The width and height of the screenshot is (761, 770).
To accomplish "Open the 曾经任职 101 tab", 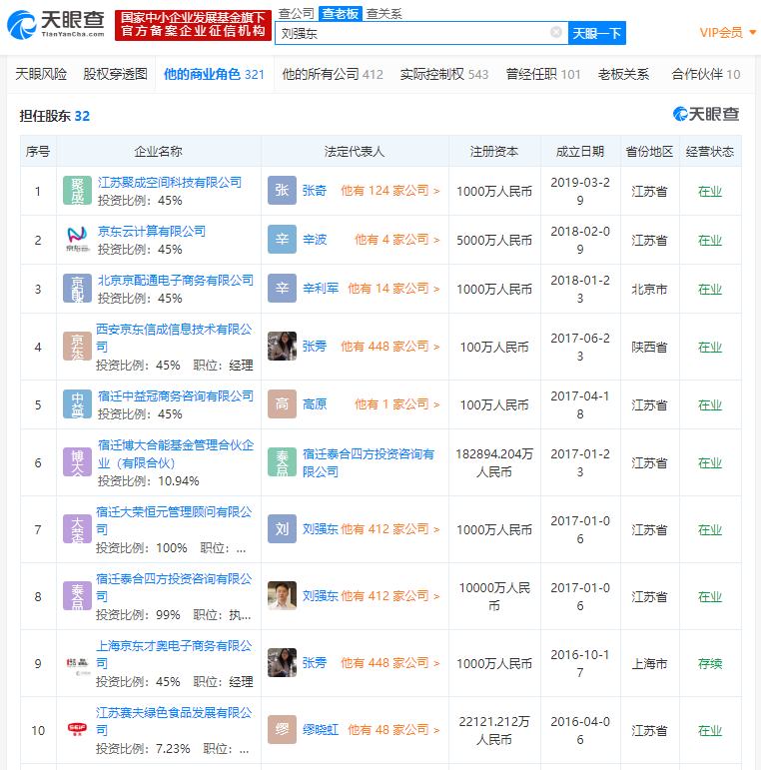I will [543, 74].
